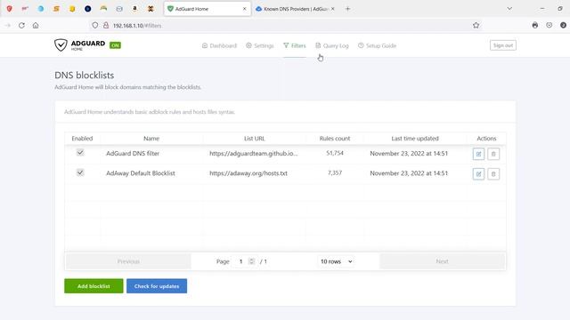Viewport: 570px width, 320px height.
Task: Click the address bar URL field
Action: pos(287,26)
